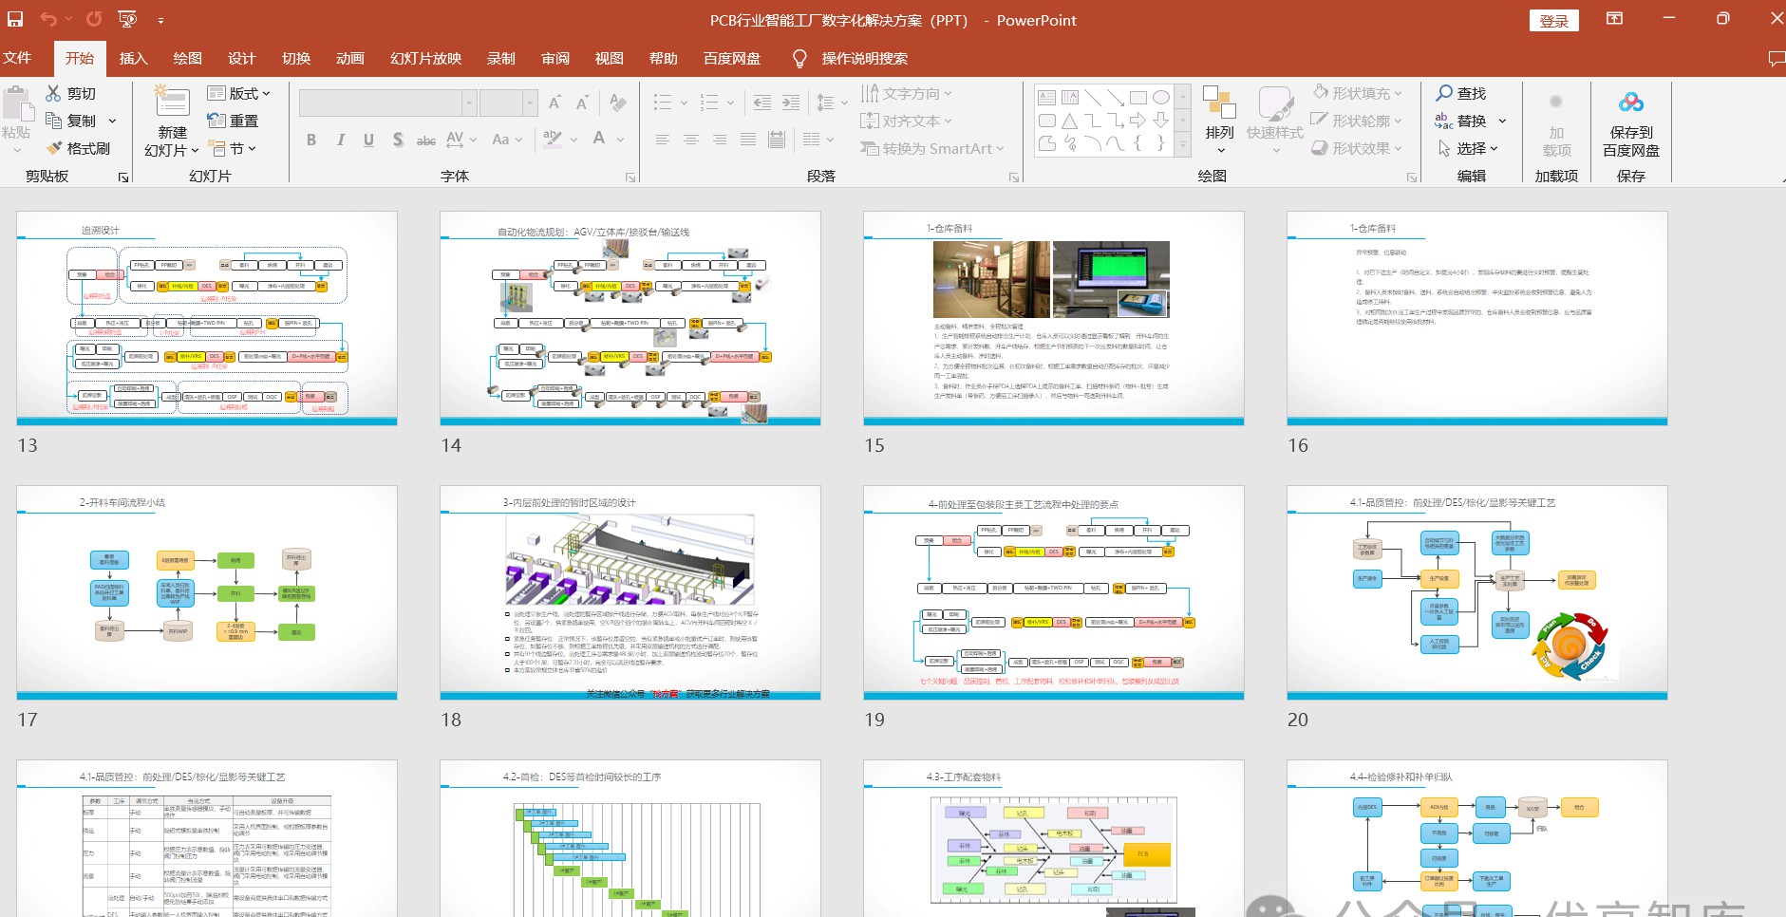Toggle center text alignment
Screen dimensions: 1786x917
click(x=691, y=140)
